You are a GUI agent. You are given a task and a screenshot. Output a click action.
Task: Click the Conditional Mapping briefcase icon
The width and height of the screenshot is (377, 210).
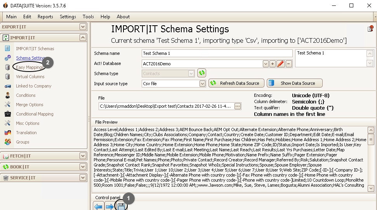pos(7,114)
